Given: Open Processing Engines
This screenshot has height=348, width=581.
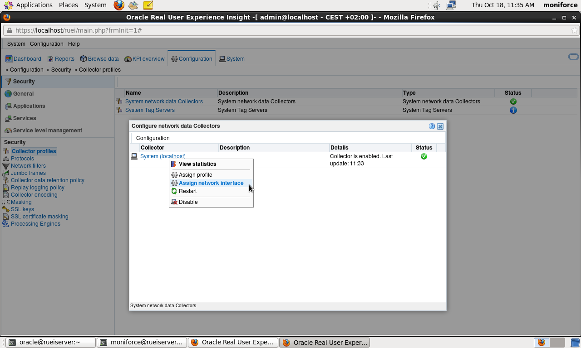Looking at the screenshot, I should [35, 224].
